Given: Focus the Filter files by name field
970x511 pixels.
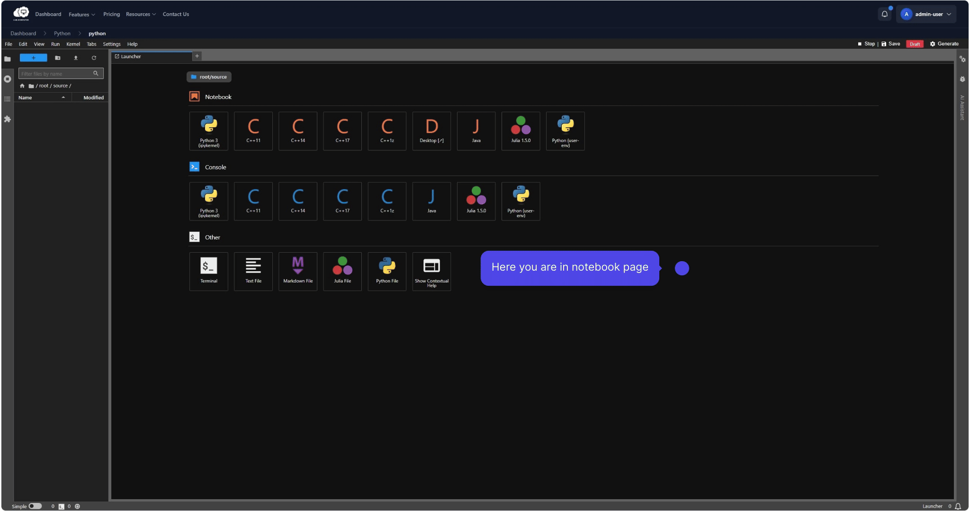Looking at the screenshot, I should click(61, 74).
